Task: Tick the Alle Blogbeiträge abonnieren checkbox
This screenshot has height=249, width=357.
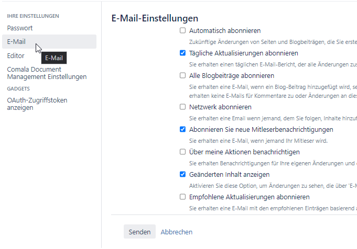Action: [182, 75]
